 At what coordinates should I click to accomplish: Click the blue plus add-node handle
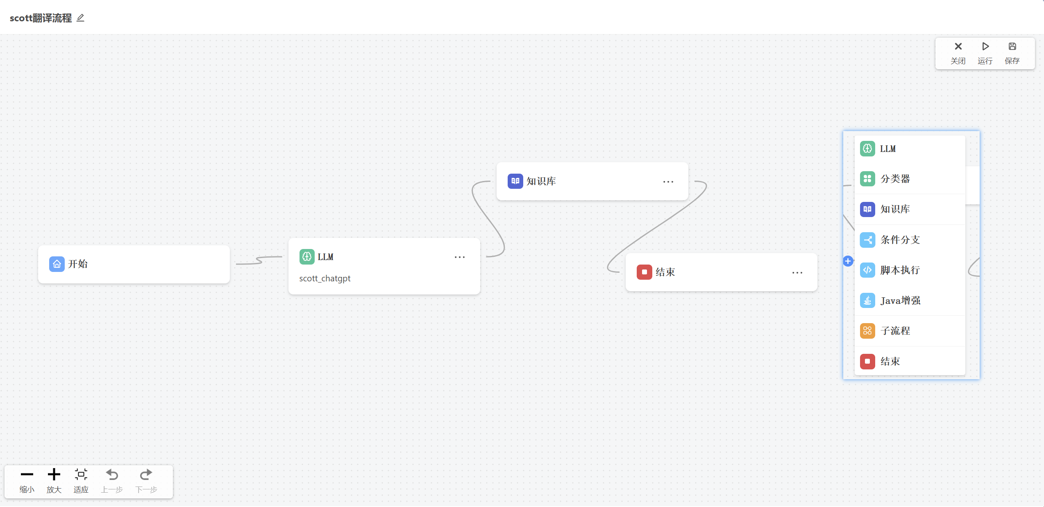[848, 261]
